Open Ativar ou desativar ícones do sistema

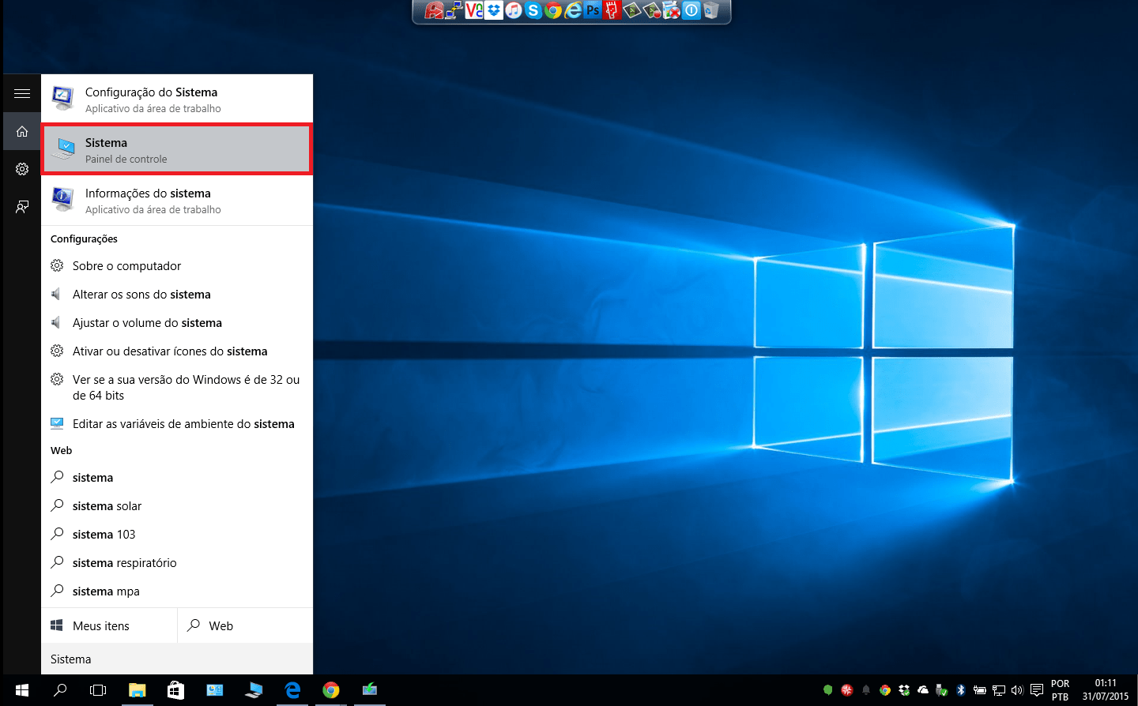coord(177,351)
